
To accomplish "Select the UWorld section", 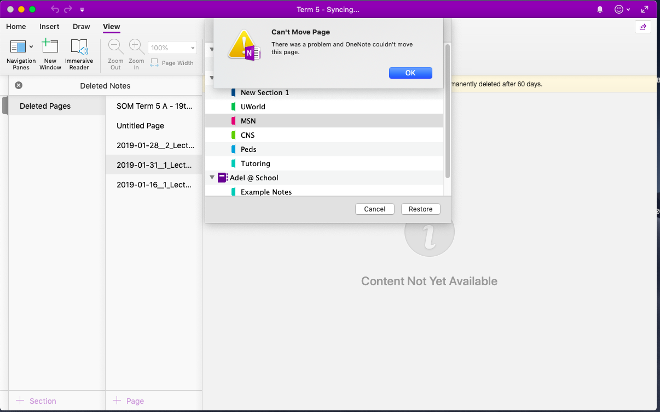I will click(x=324, y=107).
